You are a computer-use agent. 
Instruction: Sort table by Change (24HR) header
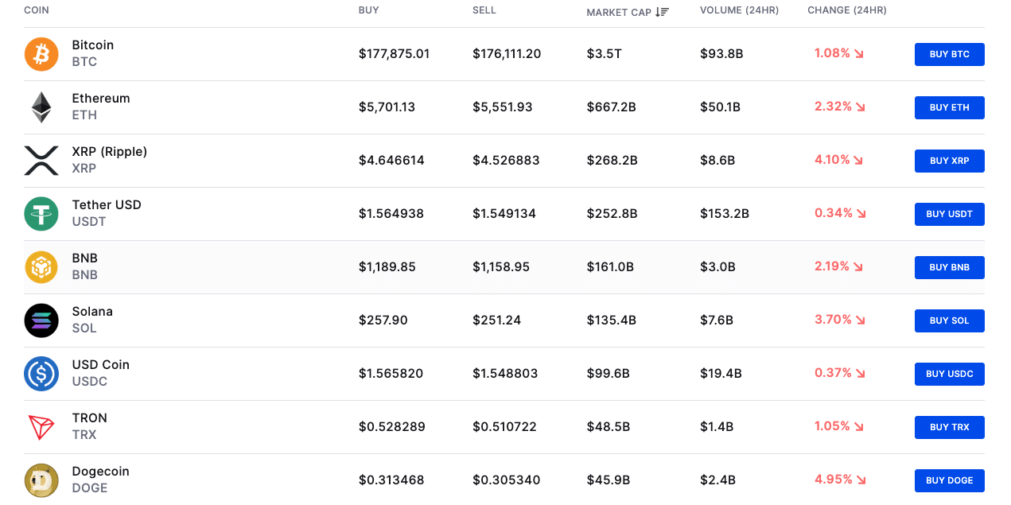(847, 10)
